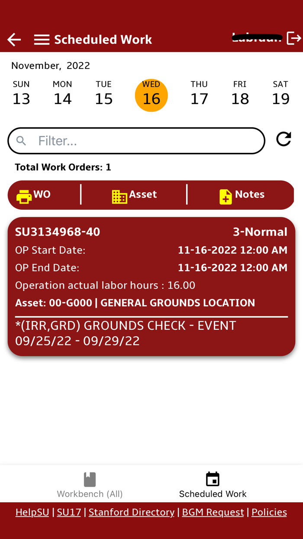
Task: Open the BGM Request link
Action: 213,512
